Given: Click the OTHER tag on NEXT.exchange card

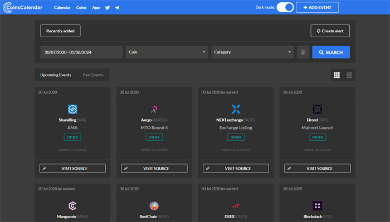Looking at the screenshot, I should [236, 137].
